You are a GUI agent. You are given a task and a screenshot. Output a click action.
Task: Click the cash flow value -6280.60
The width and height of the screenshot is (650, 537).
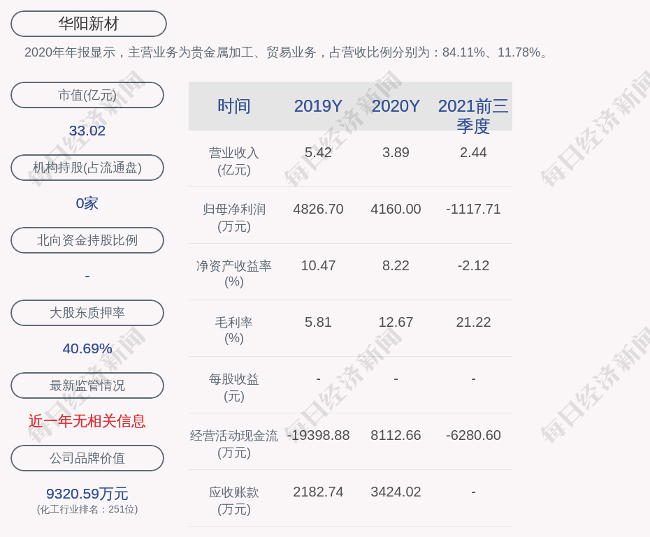[473, 435]
